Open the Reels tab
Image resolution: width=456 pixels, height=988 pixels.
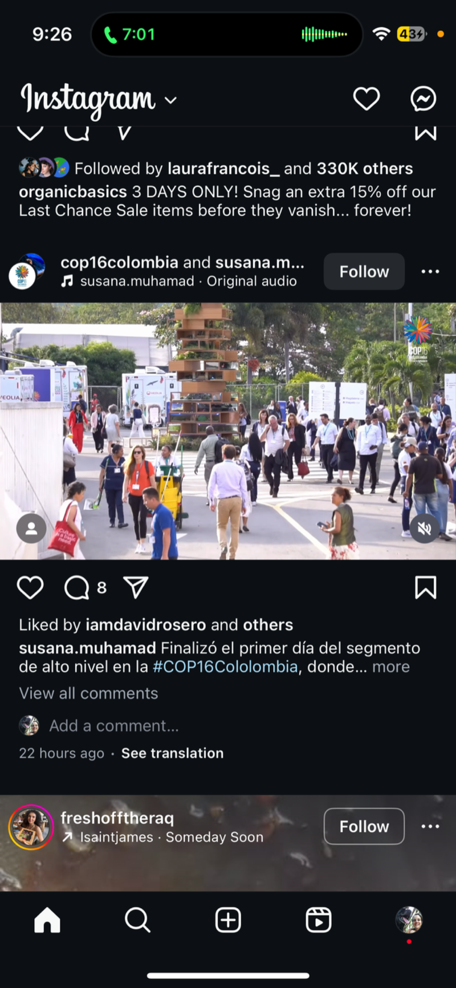click(x=318, y=920)
